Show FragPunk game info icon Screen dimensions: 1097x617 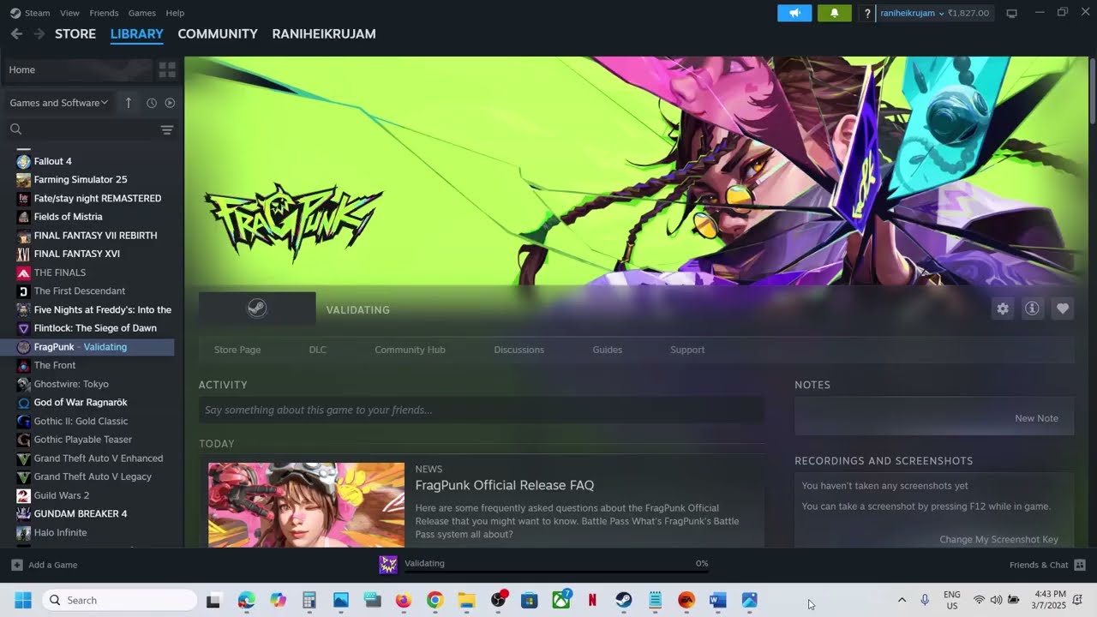click(1032, 308)
